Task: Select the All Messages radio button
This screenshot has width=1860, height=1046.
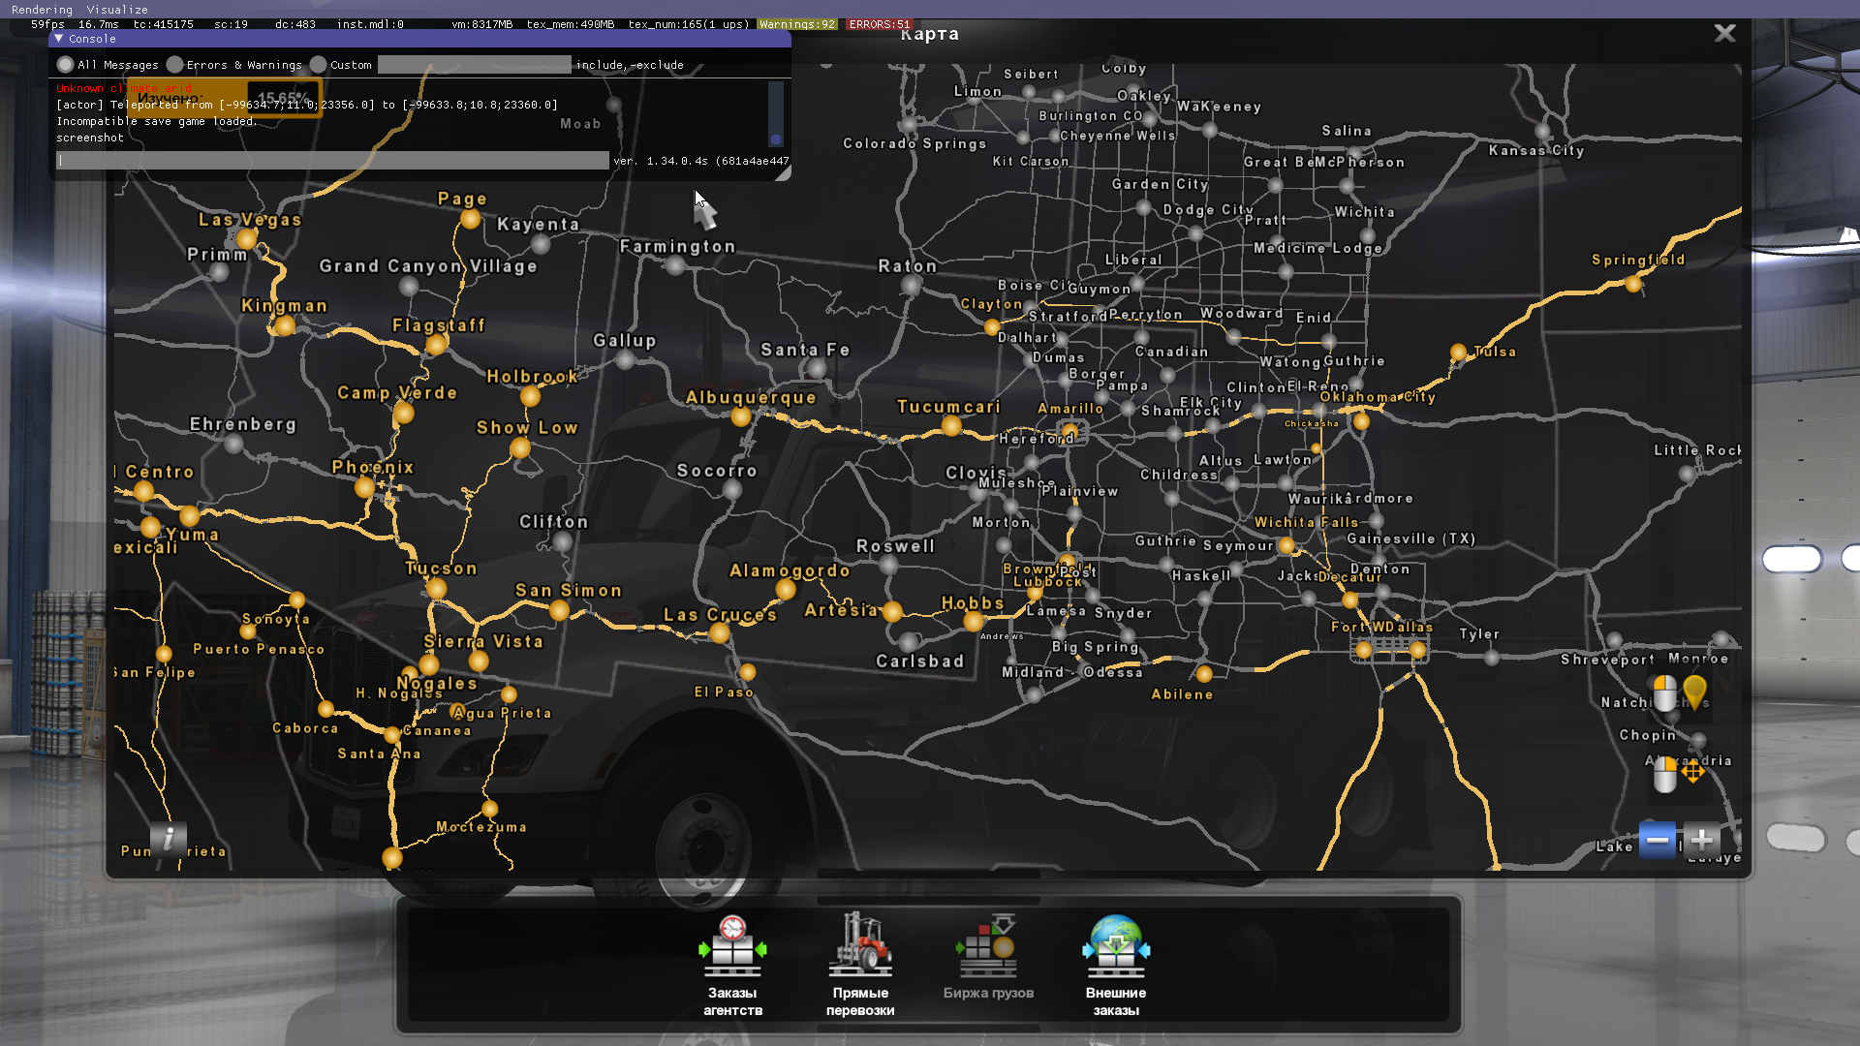Action: click(x=65, y=65)
